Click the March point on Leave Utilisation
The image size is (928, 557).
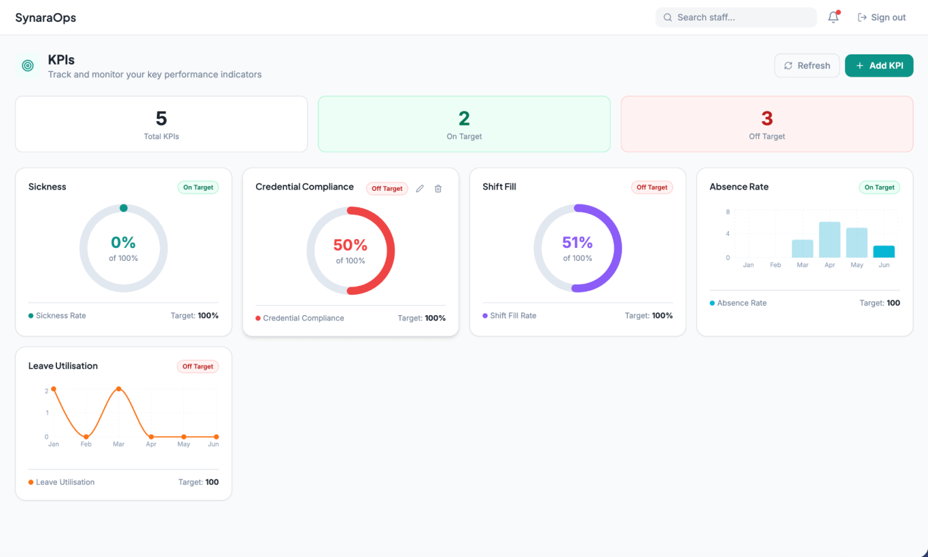(x=119, y=389)
